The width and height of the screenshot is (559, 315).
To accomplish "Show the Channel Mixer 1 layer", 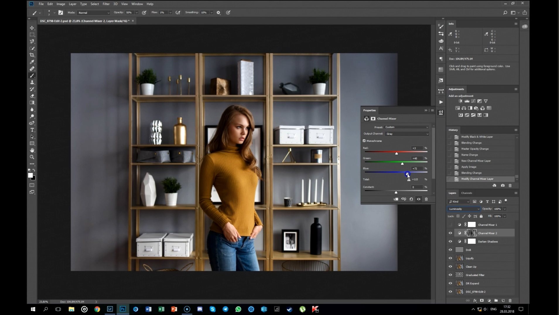I will coord(450,225).
